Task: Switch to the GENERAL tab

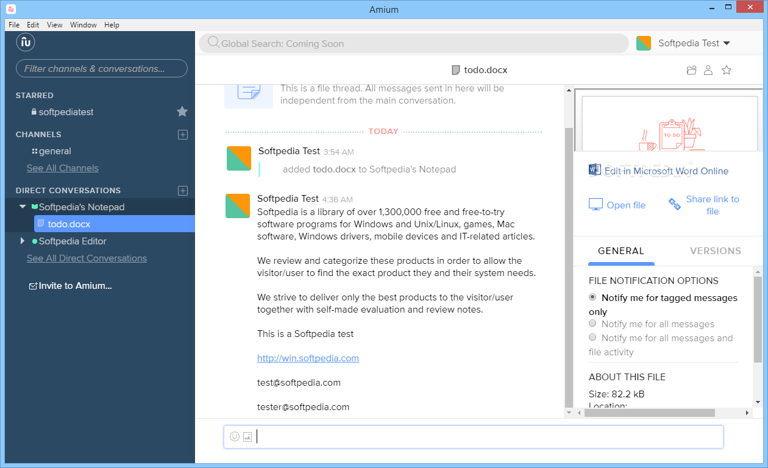Action: click(621, 250)
